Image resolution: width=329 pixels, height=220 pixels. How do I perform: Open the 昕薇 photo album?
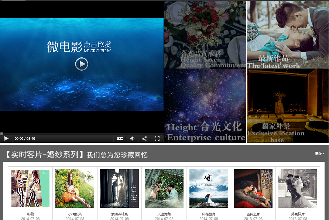click(30, 188)
